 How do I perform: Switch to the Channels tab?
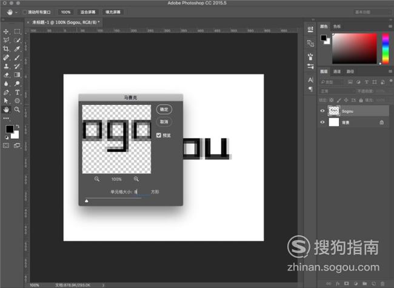coord(337,72)
